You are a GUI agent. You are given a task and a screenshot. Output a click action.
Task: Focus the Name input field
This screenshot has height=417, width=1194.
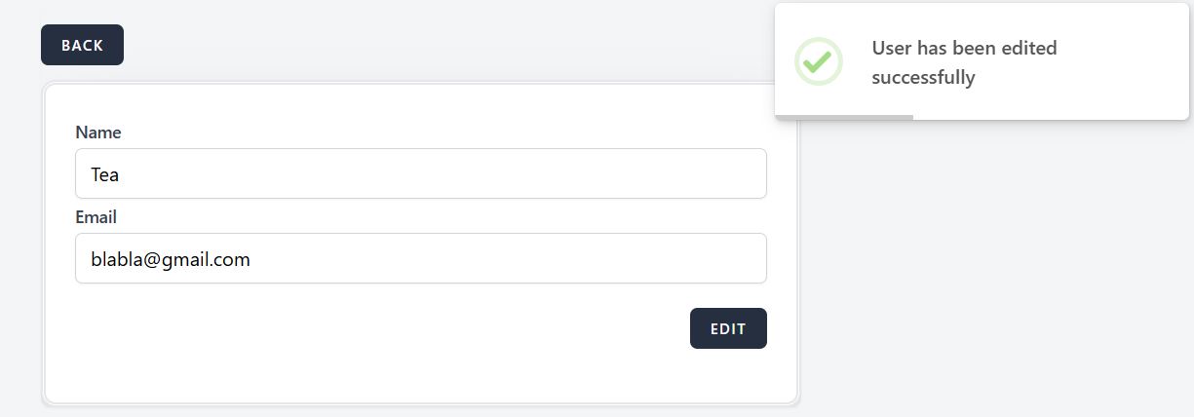(420, 173)
